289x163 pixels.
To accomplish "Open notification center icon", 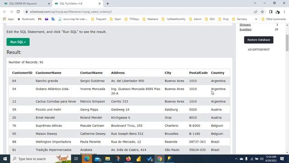I will 282,159.
